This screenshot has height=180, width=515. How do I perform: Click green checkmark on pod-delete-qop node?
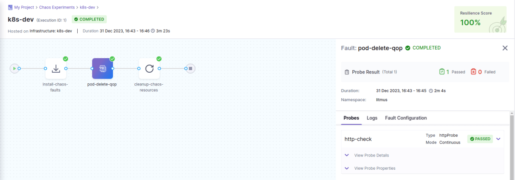point(112,59)
